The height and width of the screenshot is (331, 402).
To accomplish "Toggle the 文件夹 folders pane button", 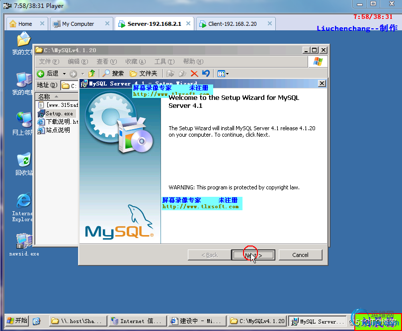I will (x=144, y=74).
